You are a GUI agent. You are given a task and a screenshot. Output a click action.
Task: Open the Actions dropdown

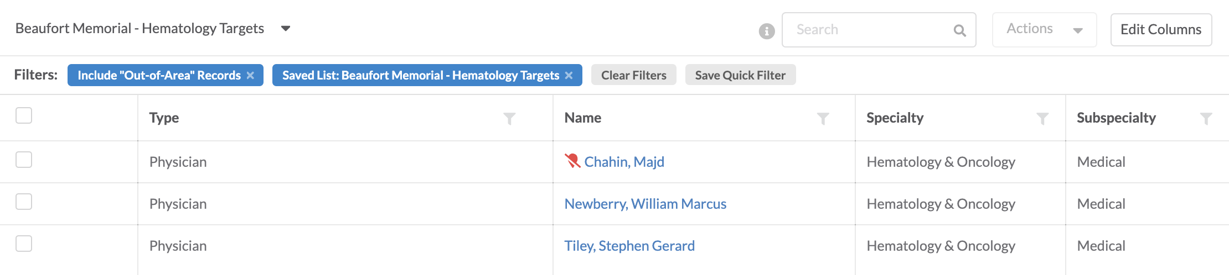click(1044, 30)
